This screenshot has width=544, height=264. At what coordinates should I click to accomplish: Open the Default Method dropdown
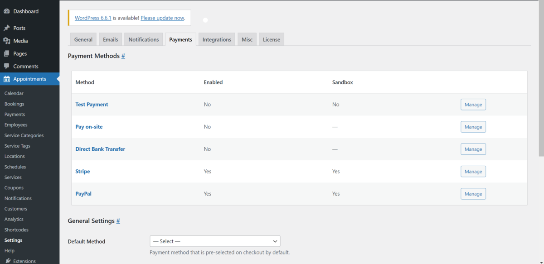pyautogui.click(x=215, y=241)
